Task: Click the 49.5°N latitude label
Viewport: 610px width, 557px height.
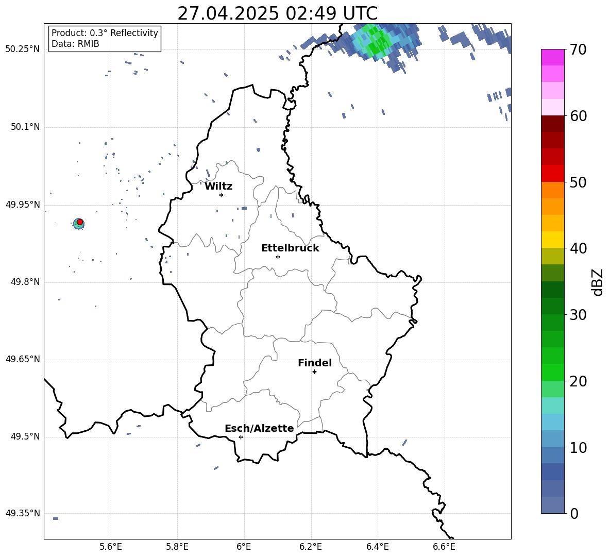Action: click(25, 436)
